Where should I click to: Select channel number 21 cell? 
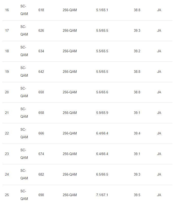(x=7, y=113)
